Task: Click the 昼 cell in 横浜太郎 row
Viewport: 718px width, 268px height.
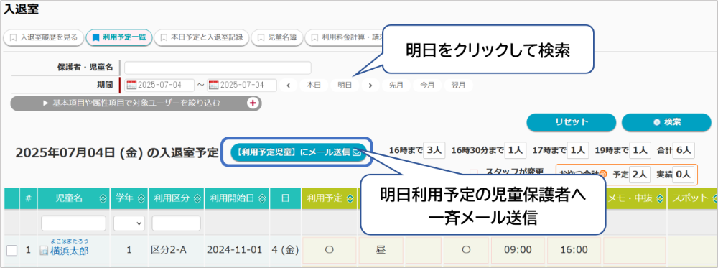Action: (x=381, y=249)
